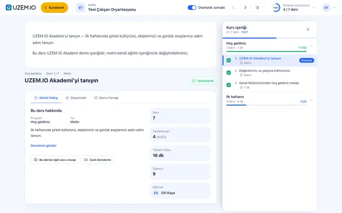Click the EK instructor initials badge

coord(156,193)
